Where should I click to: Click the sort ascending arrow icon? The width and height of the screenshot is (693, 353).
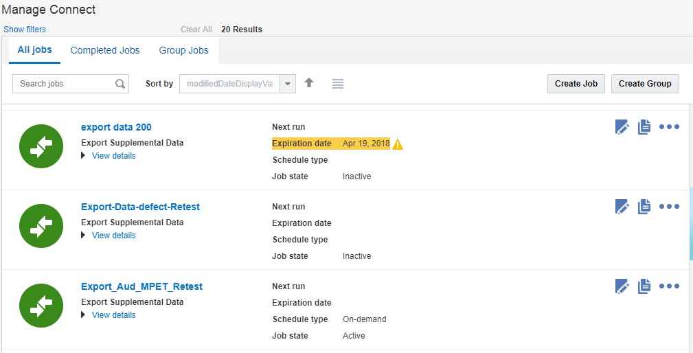pos(309,83)
